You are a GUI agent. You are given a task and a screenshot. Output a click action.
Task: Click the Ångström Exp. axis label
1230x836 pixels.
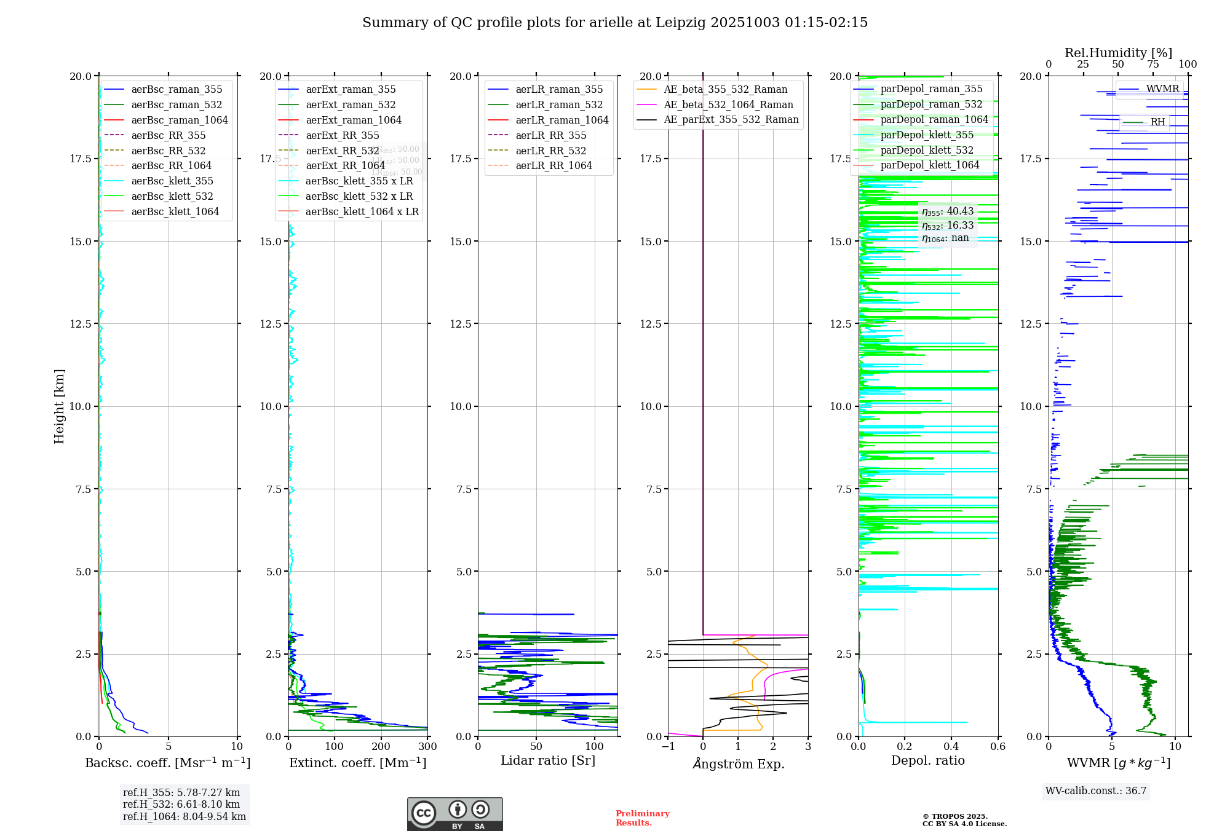point(738,764)
